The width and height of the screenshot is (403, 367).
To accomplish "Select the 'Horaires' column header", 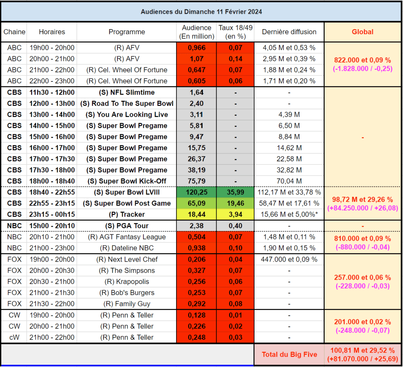I will point(52,32).
